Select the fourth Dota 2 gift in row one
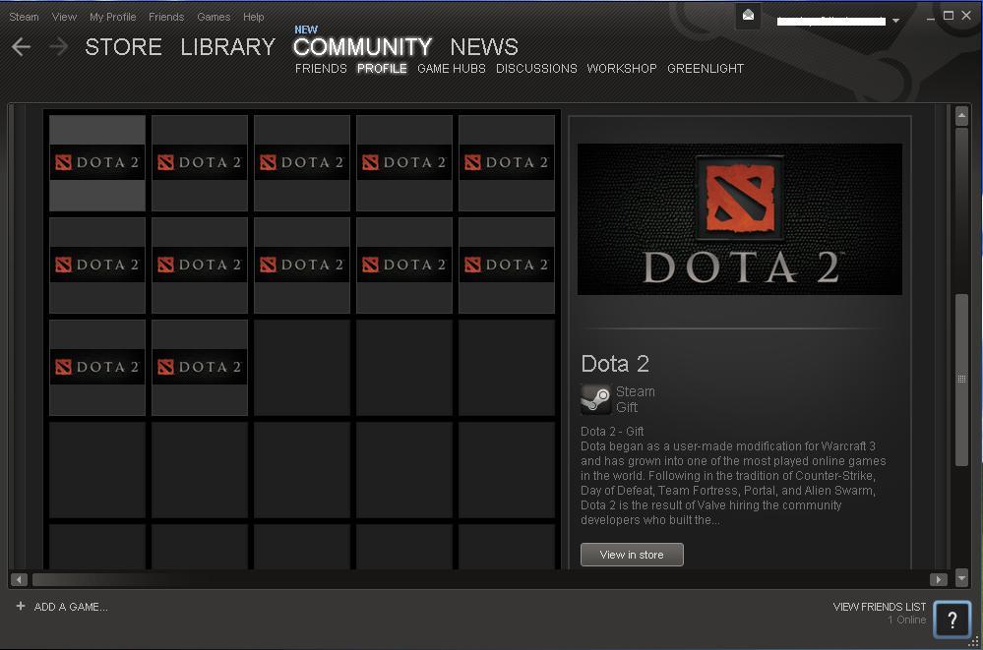The image size is (983, 650). [403, 163]
